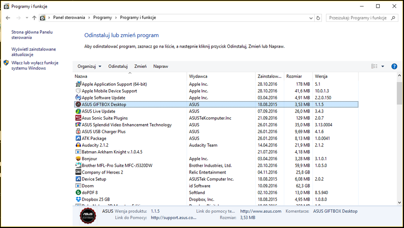This screenshot has height=228, width=404.
Task: Select Relic Entertainment publisher cell
Action: [207, 172]
